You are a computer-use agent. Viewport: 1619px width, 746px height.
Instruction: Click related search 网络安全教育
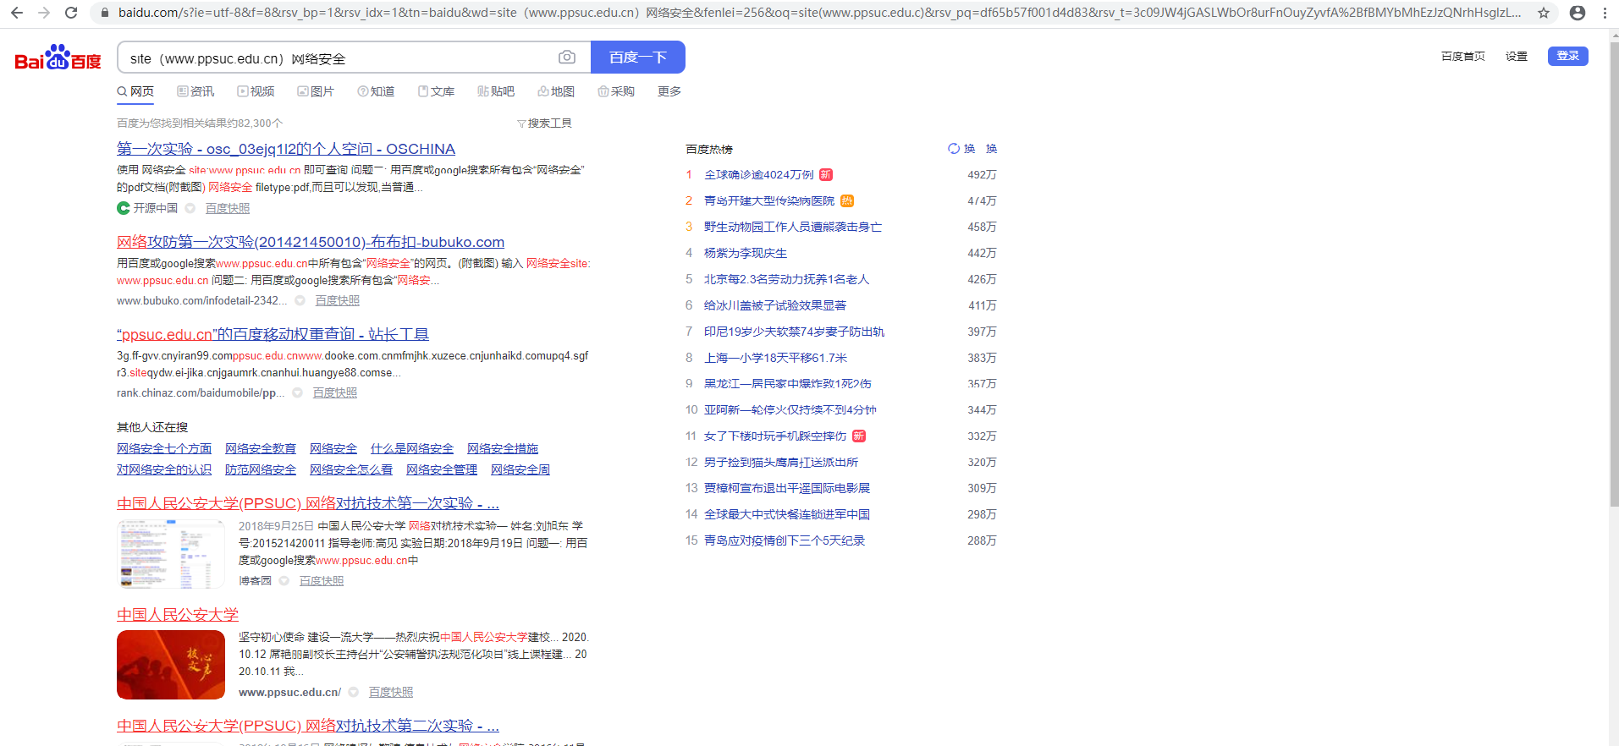(x=261, y=448)
